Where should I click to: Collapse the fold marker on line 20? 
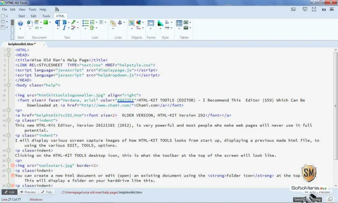[9, 160]
